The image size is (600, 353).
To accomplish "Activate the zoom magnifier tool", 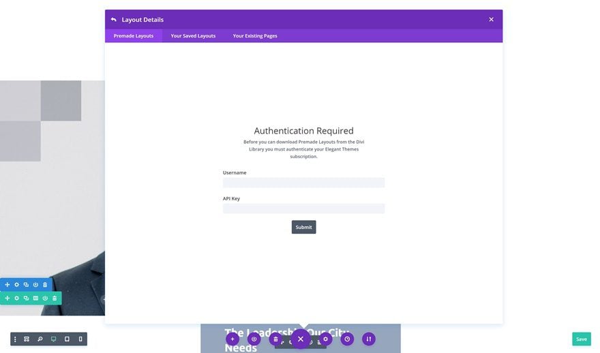I will [40, 339].
